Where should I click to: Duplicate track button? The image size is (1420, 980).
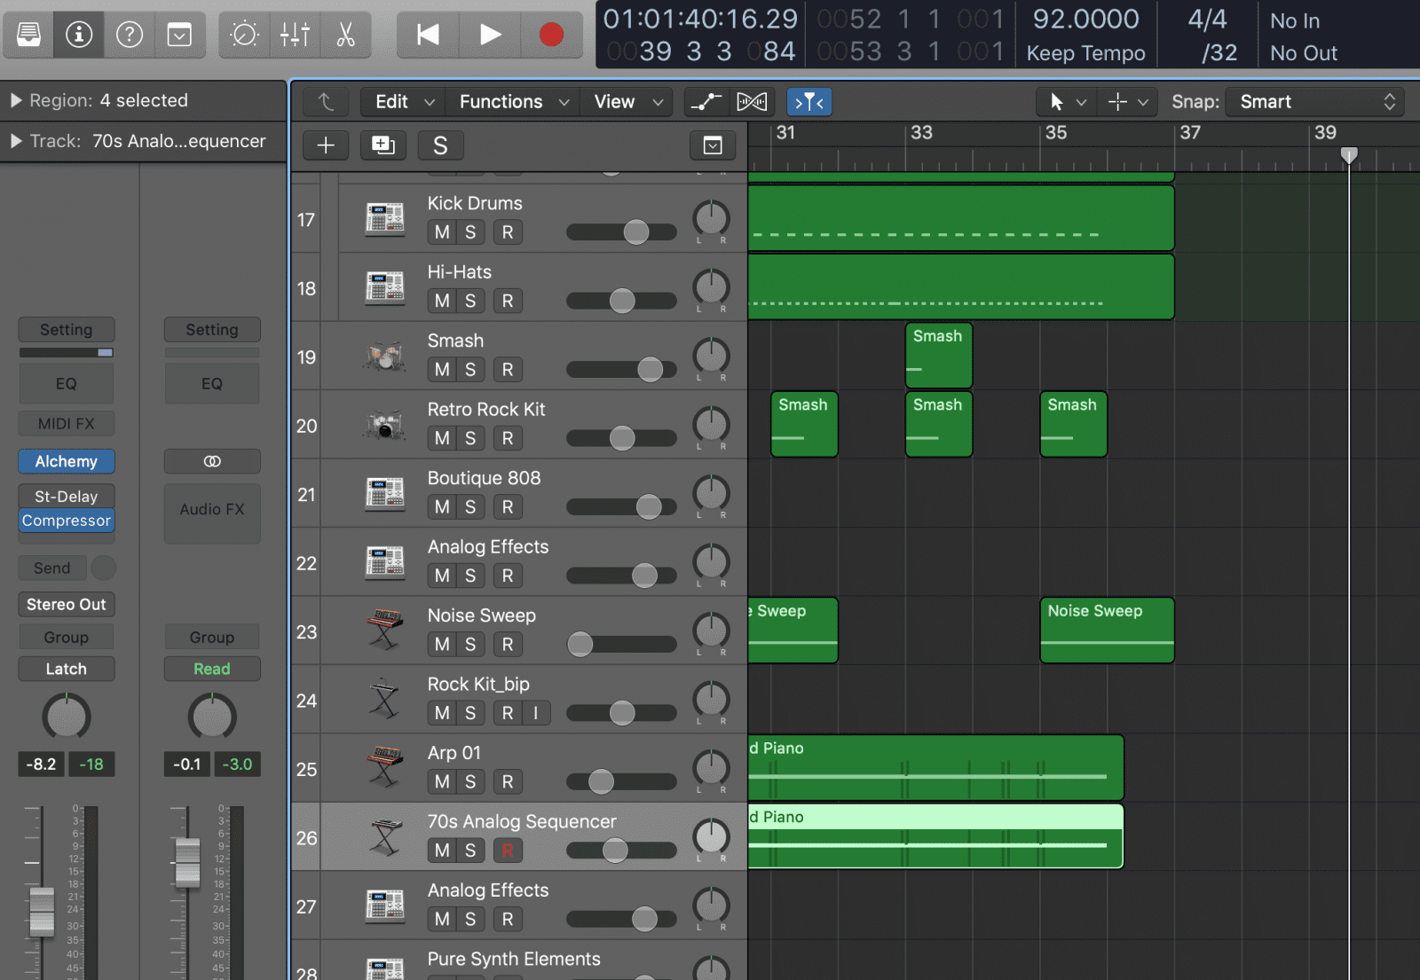tap(383, 145)
